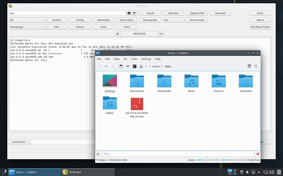The width and height of the screenshot is (283, 176).
Task: Open the Videos folder
Action: [x=110, y=105]
